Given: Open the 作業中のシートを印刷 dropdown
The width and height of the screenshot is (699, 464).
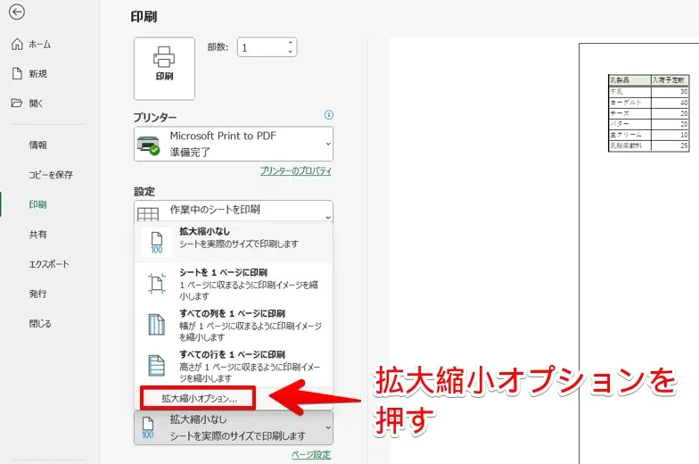Looking at the screenshot, I should click(234, 211).
